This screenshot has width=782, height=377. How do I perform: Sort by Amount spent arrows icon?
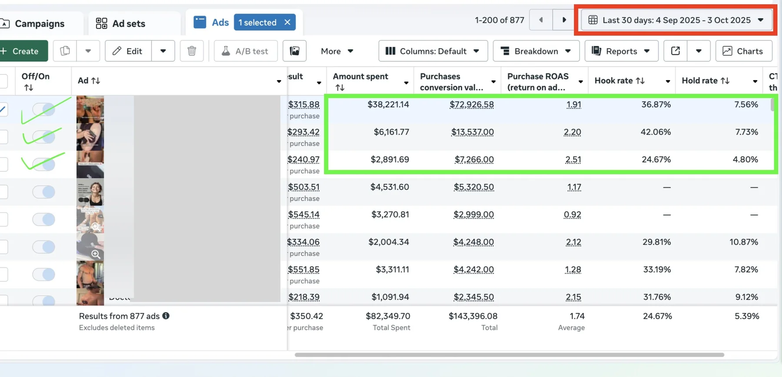point(340,87)
